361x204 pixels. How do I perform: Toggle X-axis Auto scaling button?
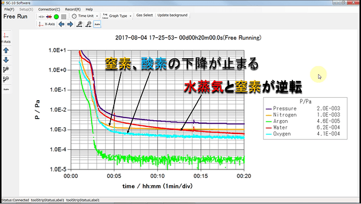point(97,24)
